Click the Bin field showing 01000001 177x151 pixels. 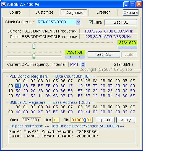point(81,120)
